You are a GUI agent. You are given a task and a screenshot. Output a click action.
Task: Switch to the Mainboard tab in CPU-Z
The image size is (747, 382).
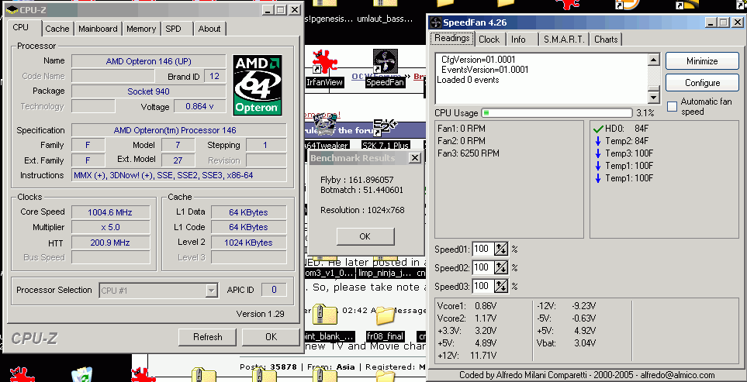tap(98, 29)
